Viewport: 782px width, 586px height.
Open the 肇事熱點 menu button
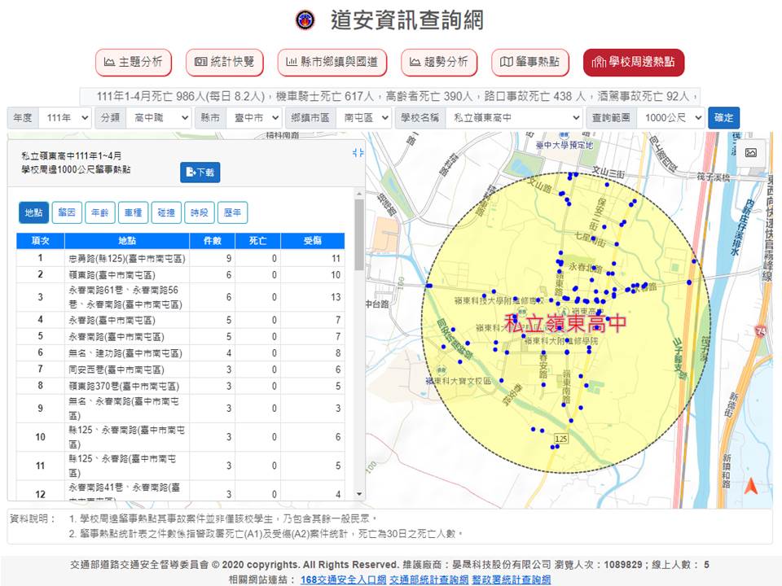[x=530, y=62]
